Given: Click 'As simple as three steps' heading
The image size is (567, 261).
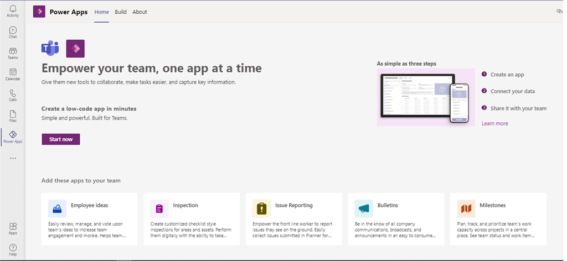Looking at the screenshot, I should tap(406, 64).
